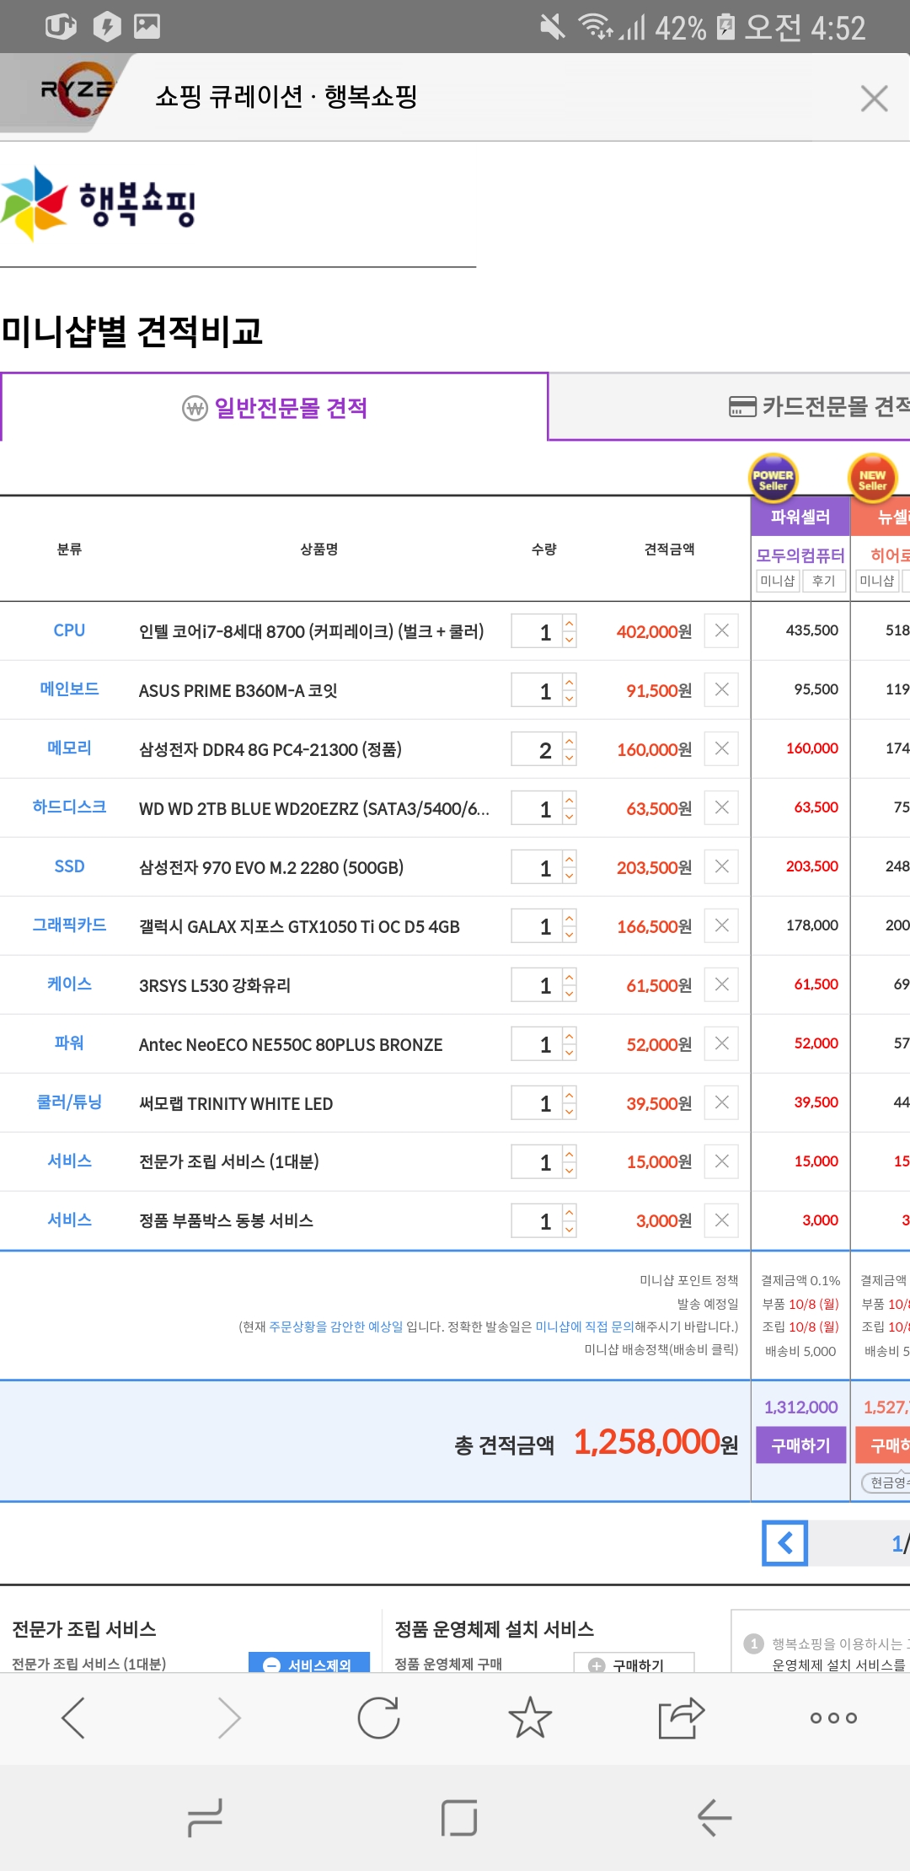This screenshot has height=1871, width=910.
Task: Click the 미니샵 button under 모두의컴퓨터
Action: (x=777, y=581)
